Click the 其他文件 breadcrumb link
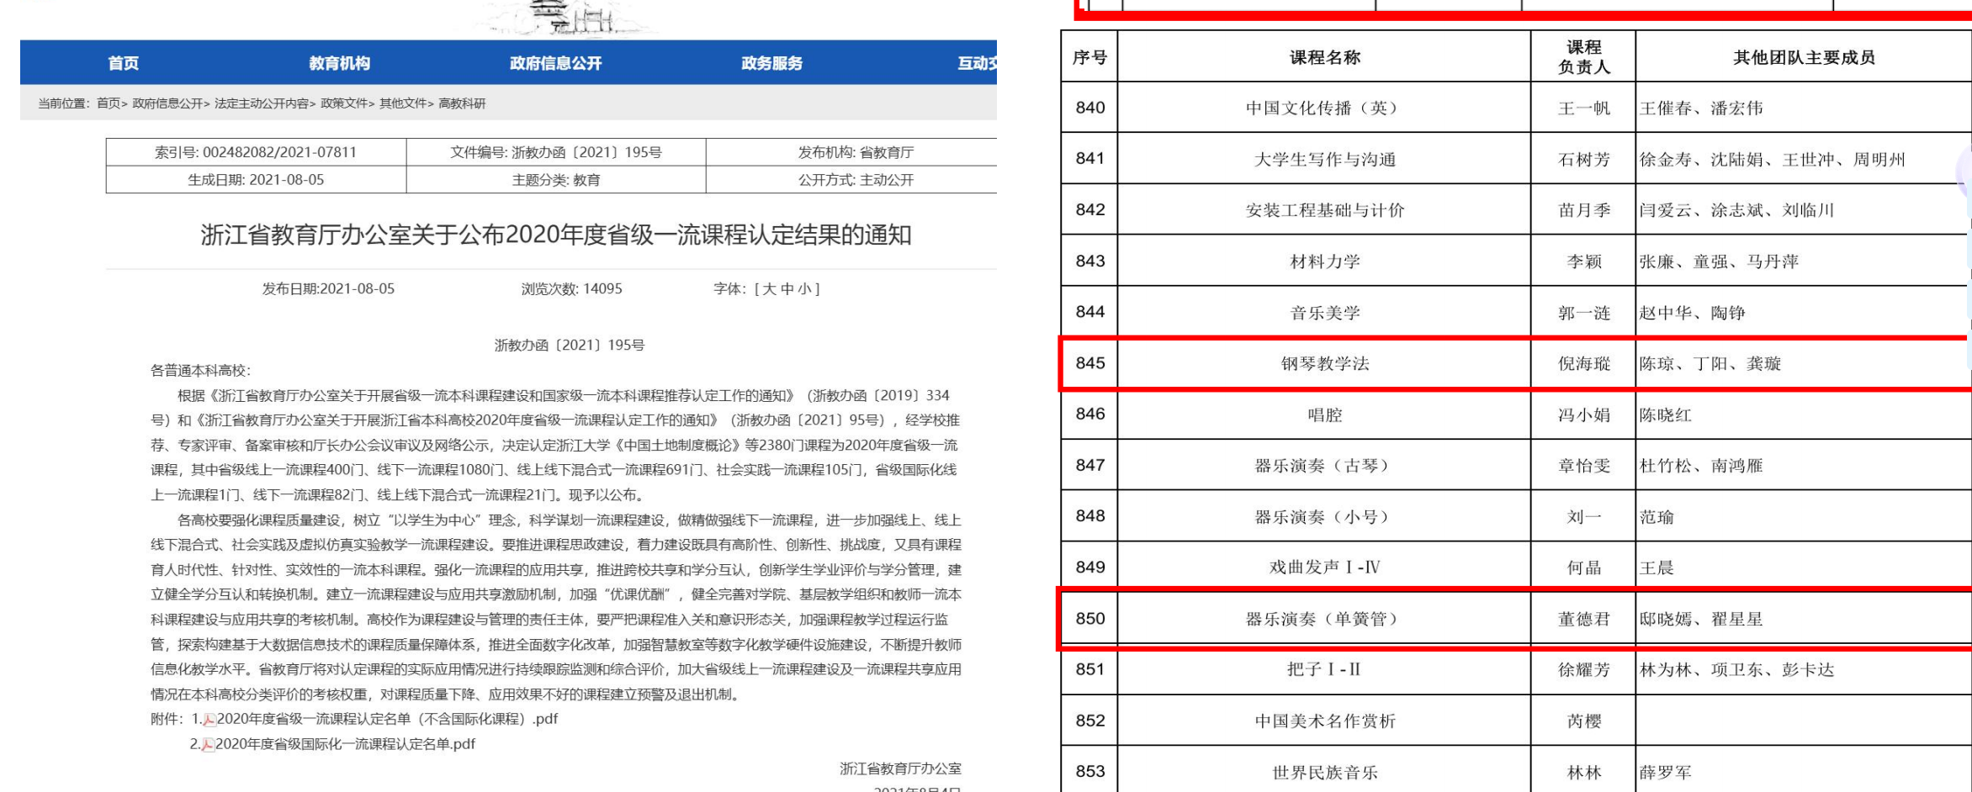 tap(402, 103)
